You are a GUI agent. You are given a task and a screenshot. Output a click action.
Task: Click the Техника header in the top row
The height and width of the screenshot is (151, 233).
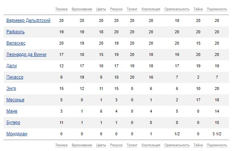pyautogui.click(x=61, y=9)
